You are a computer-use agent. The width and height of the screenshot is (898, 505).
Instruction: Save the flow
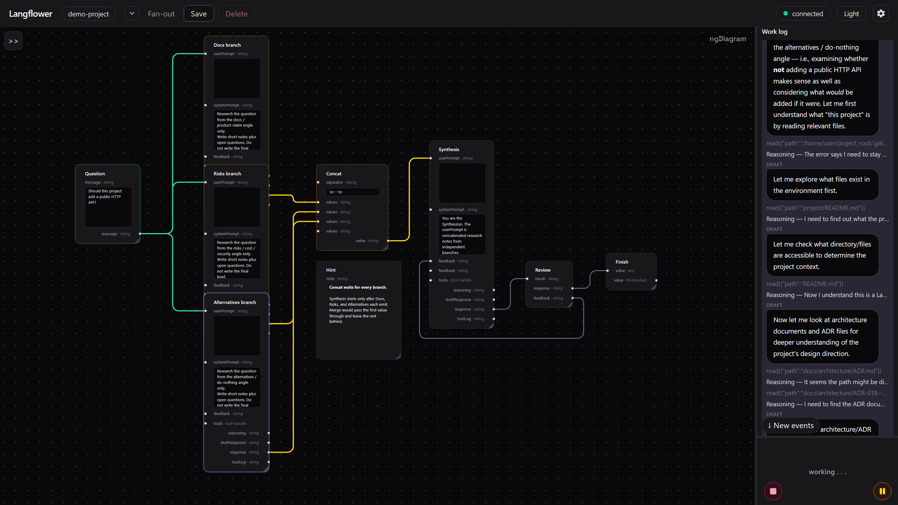[199, 13]
